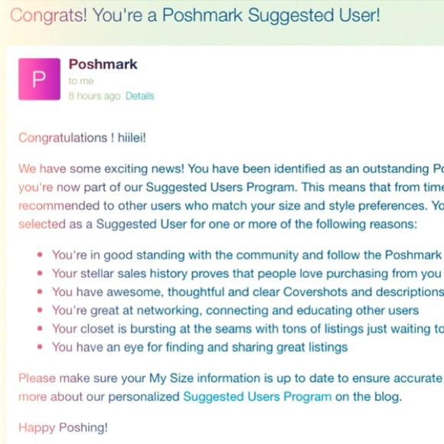444x444 pixels.
Task: Click the 'Congratulations ! hiilei!' greeting line
Action: coord(82,138)
